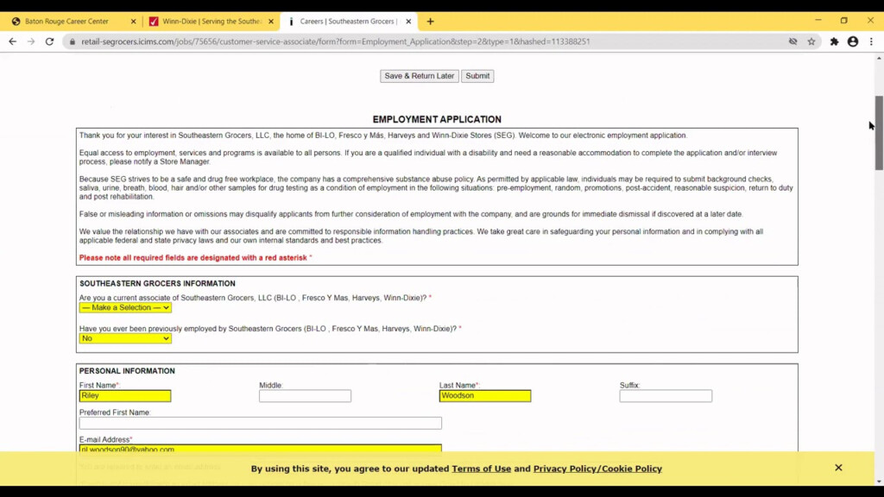Image resolution: width=884 pixels, height=497 pixels.
Task: Click the Preferred First Name field
Action: (x=261, y=423)
